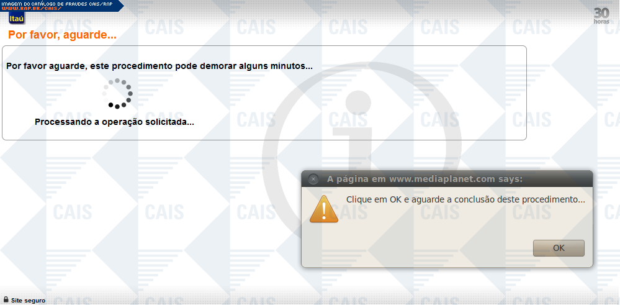
Task: Click the 'Clique em OK e aguarde' message
Action: coord(465,200)
